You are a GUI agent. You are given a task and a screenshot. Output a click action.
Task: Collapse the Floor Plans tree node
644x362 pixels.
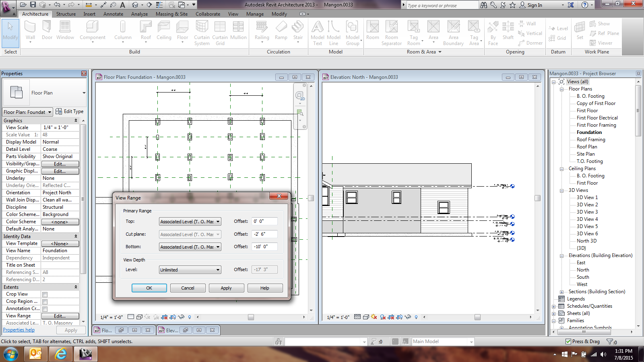coord(561,89)
